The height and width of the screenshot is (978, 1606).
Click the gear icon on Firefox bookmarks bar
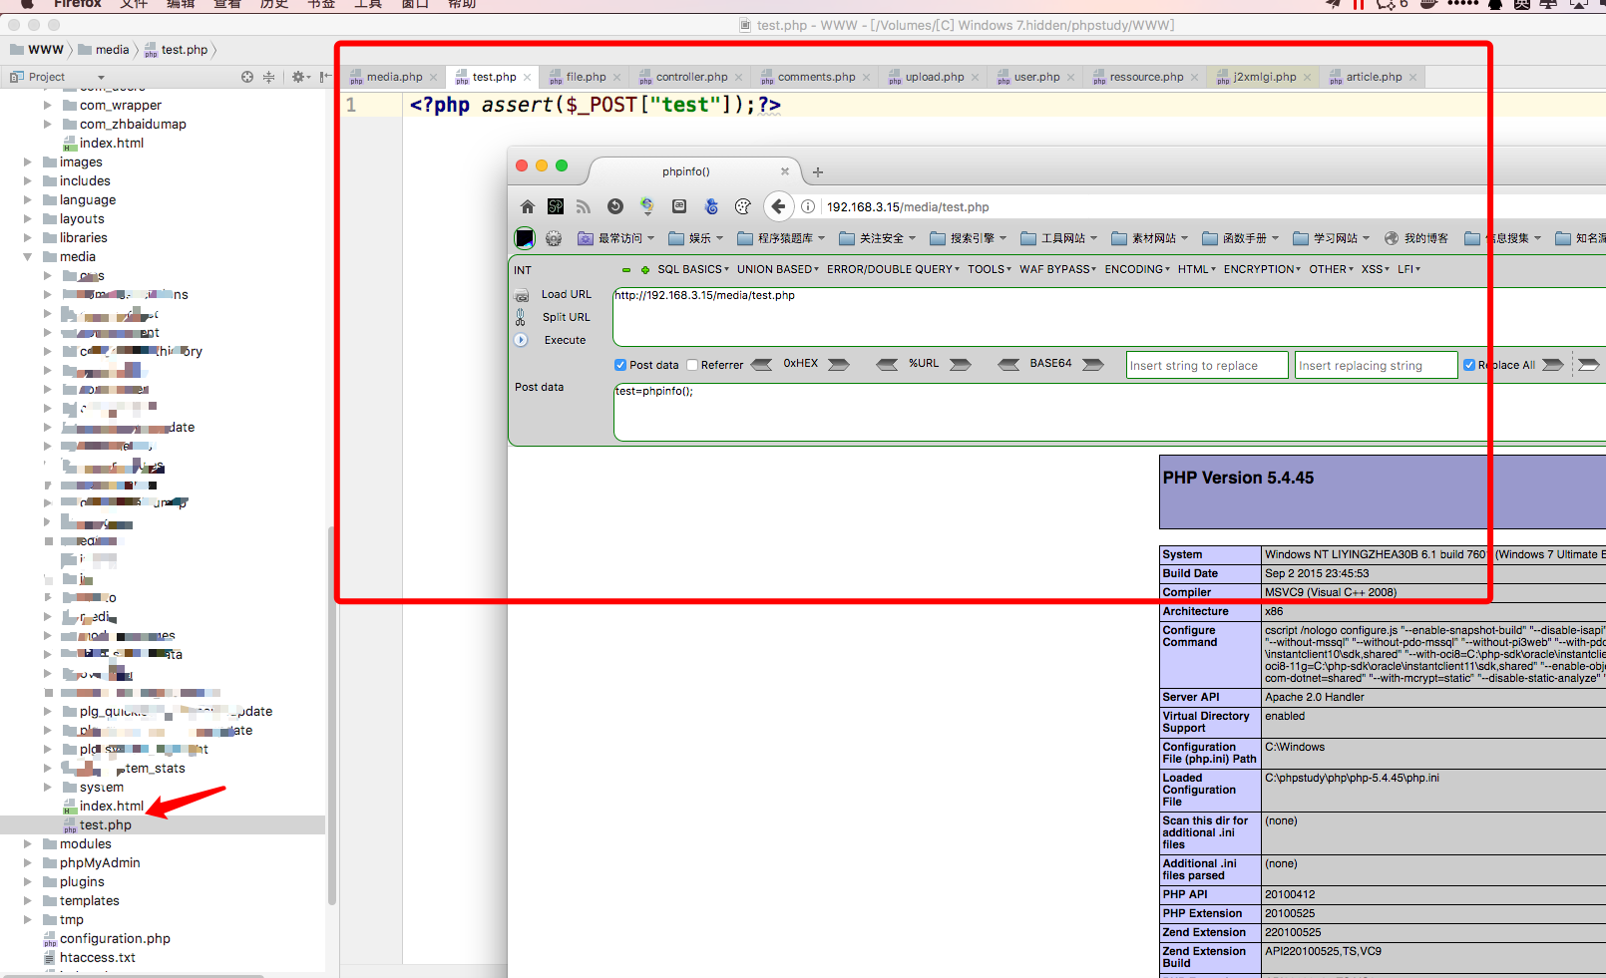tap(554, 238)
